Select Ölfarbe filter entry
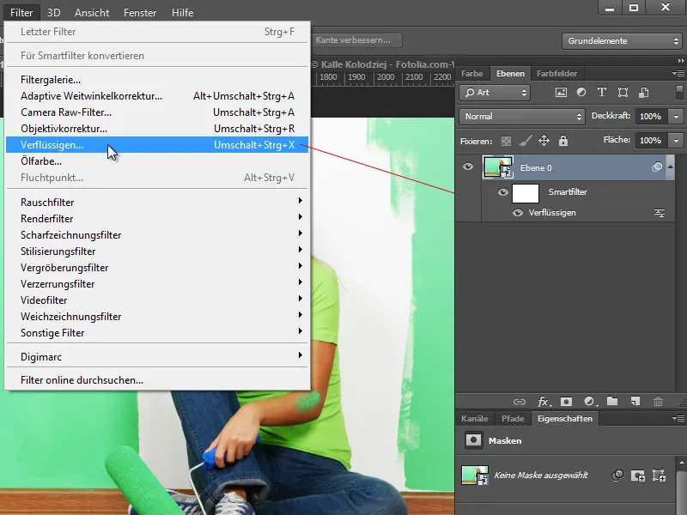 pos(157,161)
